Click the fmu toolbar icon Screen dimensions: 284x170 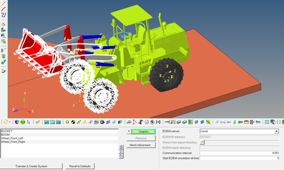[258, 122]
